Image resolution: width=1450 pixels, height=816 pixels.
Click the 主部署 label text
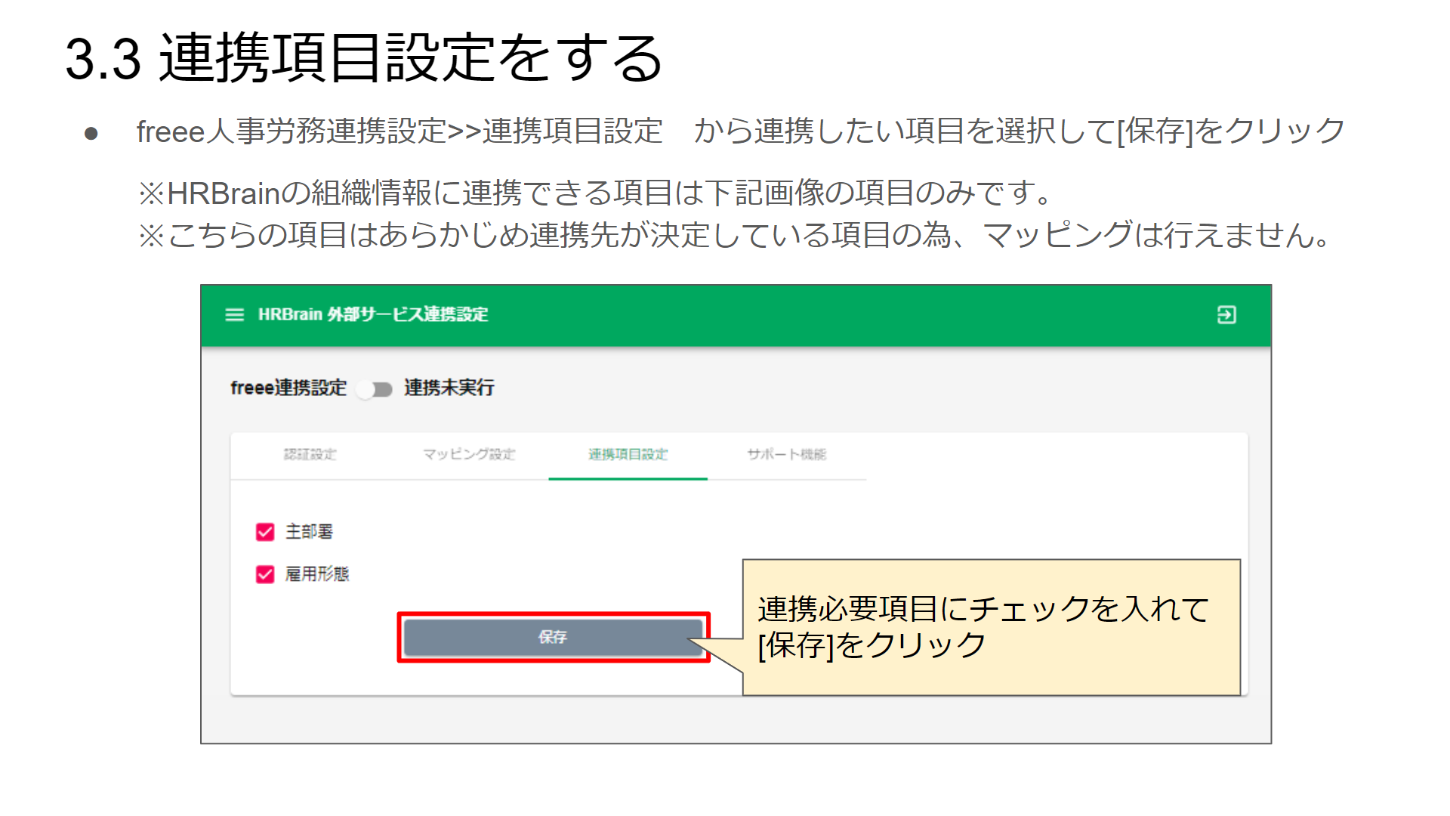point(309,532)
